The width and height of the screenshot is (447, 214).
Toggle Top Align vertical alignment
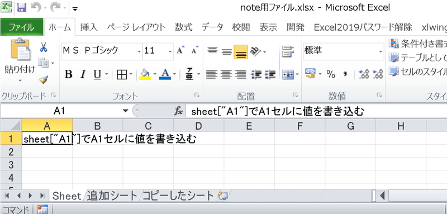pos(212,51)
